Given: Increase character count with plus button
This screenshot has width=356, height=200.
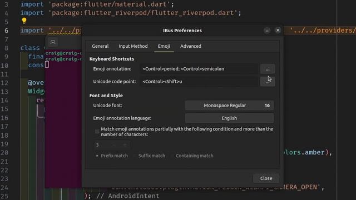Looking at the screenshot, I should [x=125, y=144].
